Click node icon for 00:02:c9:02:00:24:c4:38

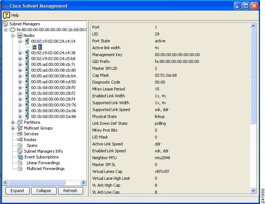(27, 53)
